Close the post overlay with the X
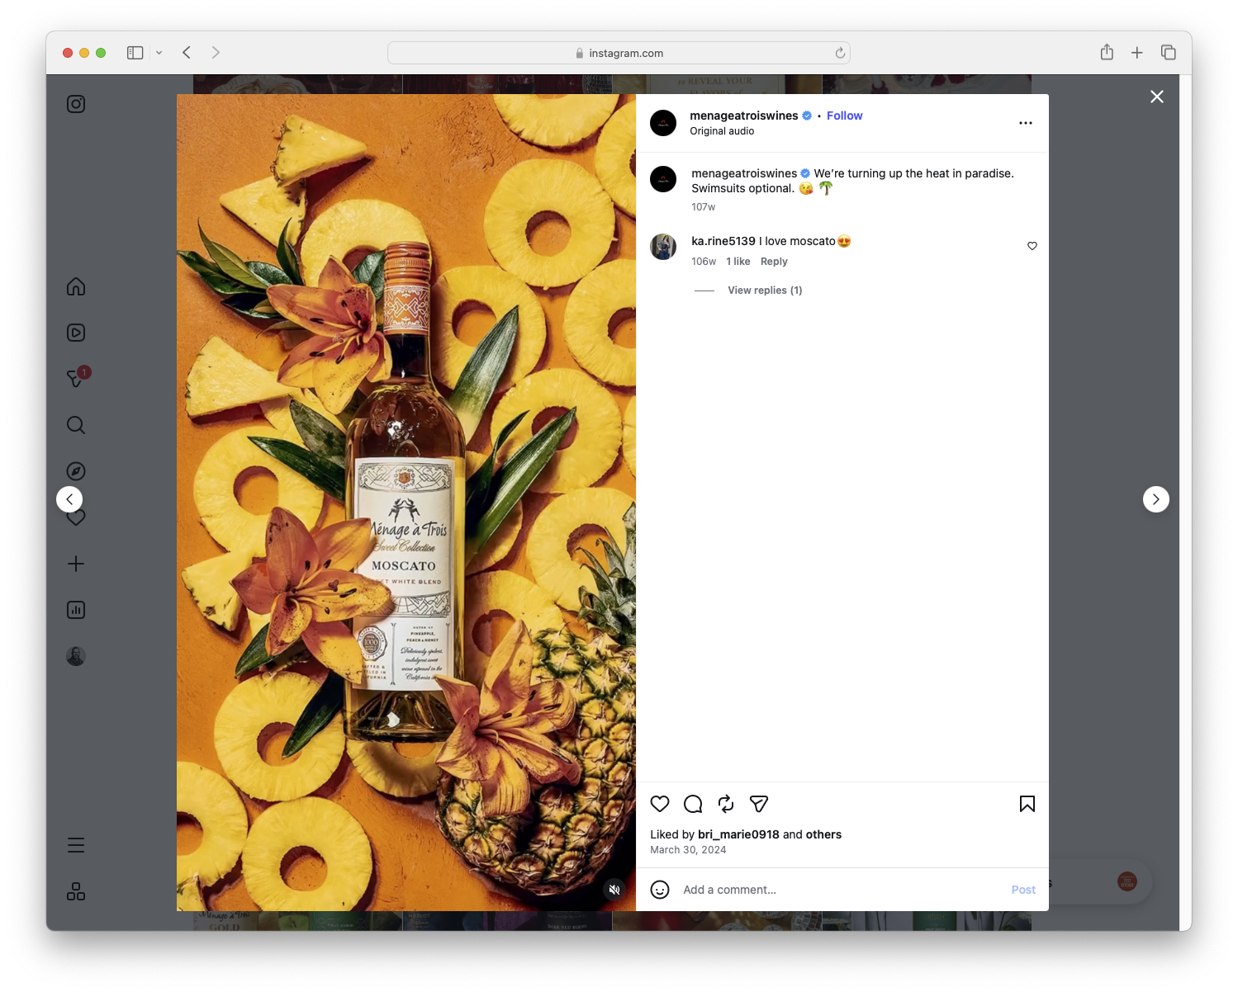The width and height of the screenshot is (1238, 992). (1157, 97)
